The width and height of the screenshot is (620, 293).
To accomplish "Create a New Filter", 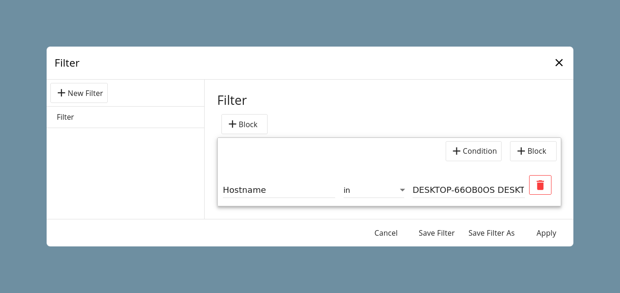I will pyautogui.click(x=79, y=93).
